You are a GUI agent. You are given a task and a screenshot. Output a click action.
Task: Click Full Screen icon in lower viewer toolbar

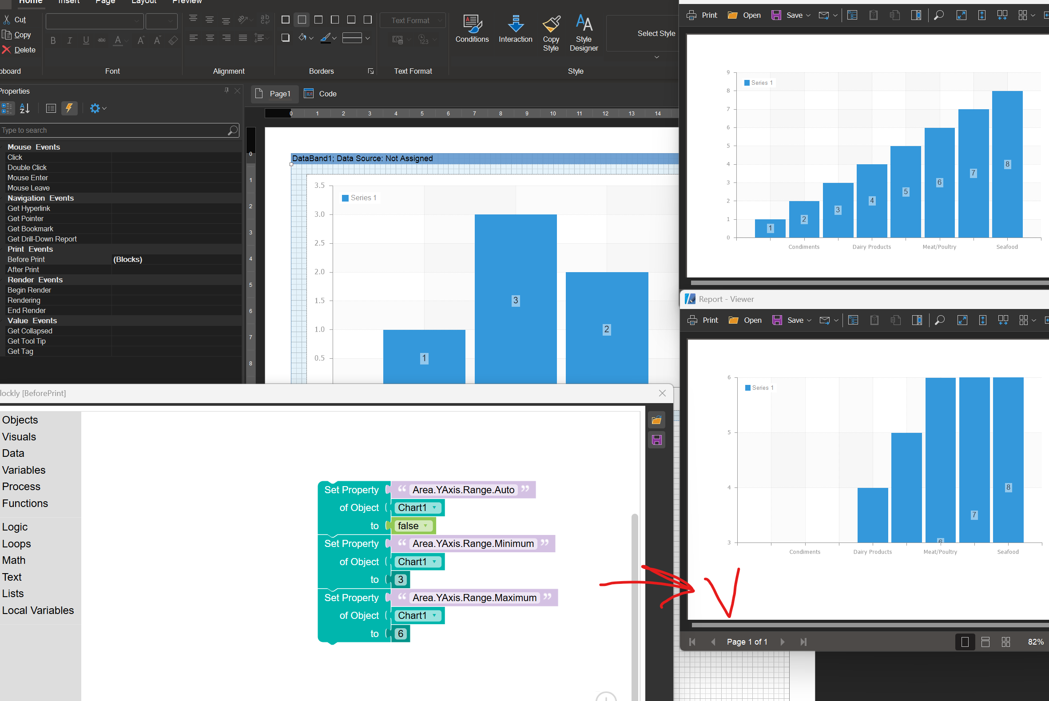pos(962,320)
